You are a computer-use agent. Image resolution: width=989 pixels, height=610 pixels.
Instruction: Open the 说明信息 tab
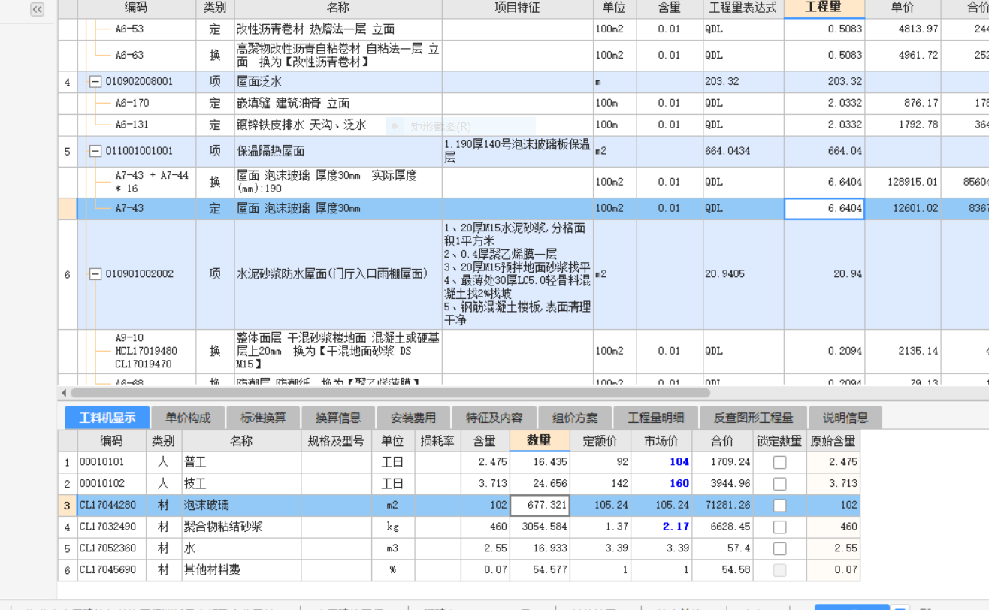[x=845, y=418]
